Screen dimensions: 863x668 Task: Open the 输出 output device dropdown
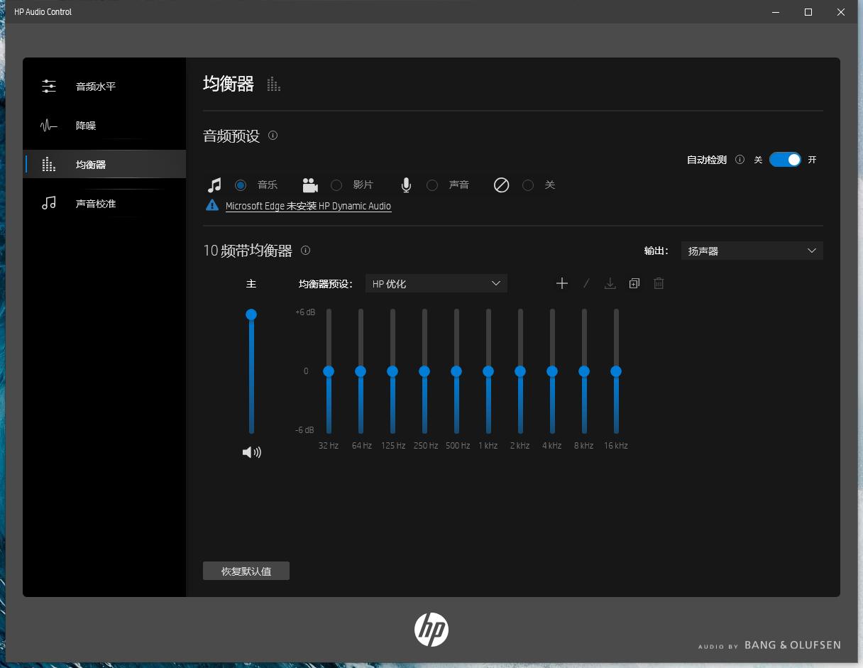[751, 250]
